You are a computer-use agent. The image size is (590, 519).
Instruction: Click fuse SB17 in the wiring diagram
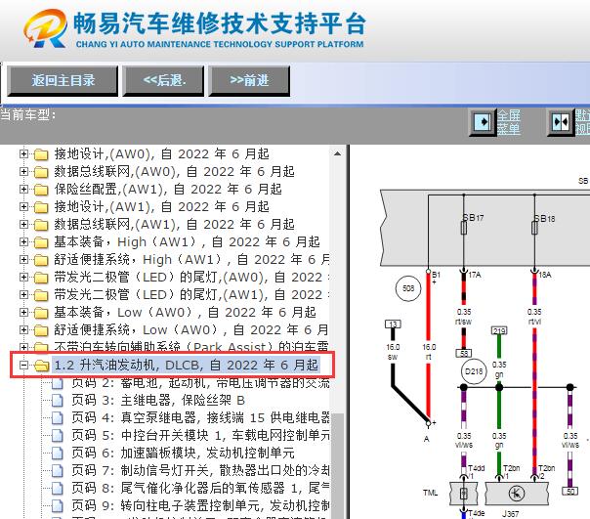pyautogui.click(x=464, y=228)
